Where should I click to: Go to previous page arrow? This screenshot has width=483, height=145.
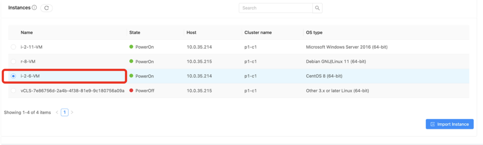point(57,112)
